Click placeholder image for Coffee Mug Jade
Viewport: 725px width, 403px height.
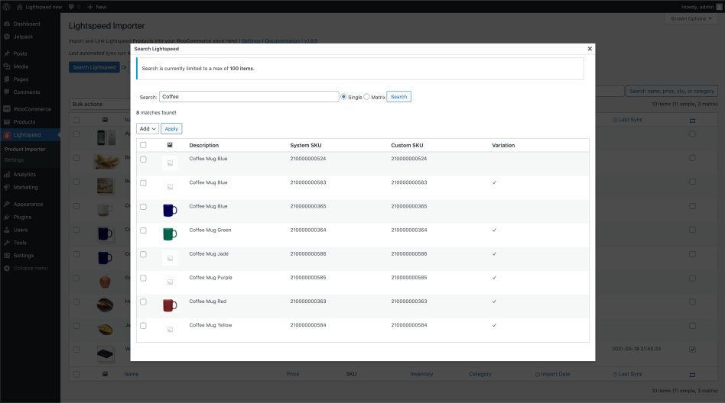click(x=170, y=258)
